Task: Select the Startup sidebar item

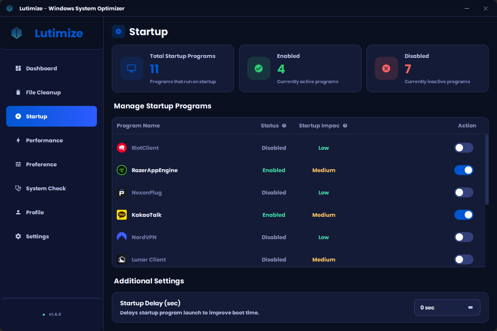Action: tap(51, 116)
